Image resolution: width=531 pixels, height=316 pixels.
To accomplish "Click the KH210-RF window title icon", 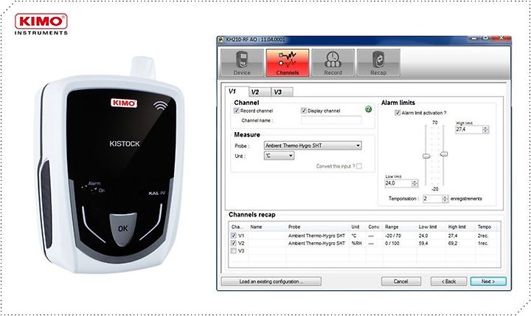I will pyautogui.click(x=221, y=40).
